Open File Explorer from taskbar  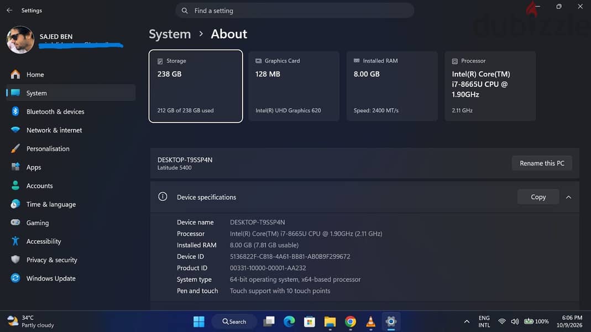[x=330, y=321]
